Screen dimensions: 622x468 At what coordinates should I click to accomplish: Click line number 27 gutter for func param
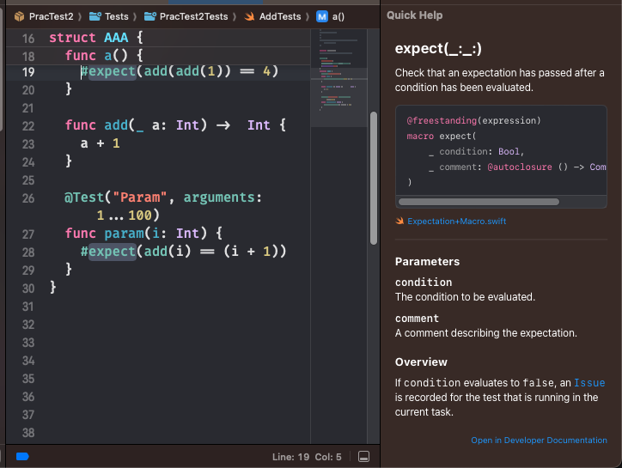click(x=28, y=234)
